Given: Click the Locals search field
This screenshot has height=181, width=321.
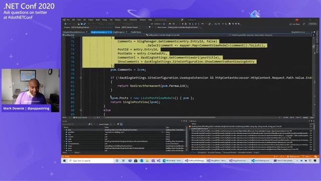Looking at the screenshot, I should (76, 124).
